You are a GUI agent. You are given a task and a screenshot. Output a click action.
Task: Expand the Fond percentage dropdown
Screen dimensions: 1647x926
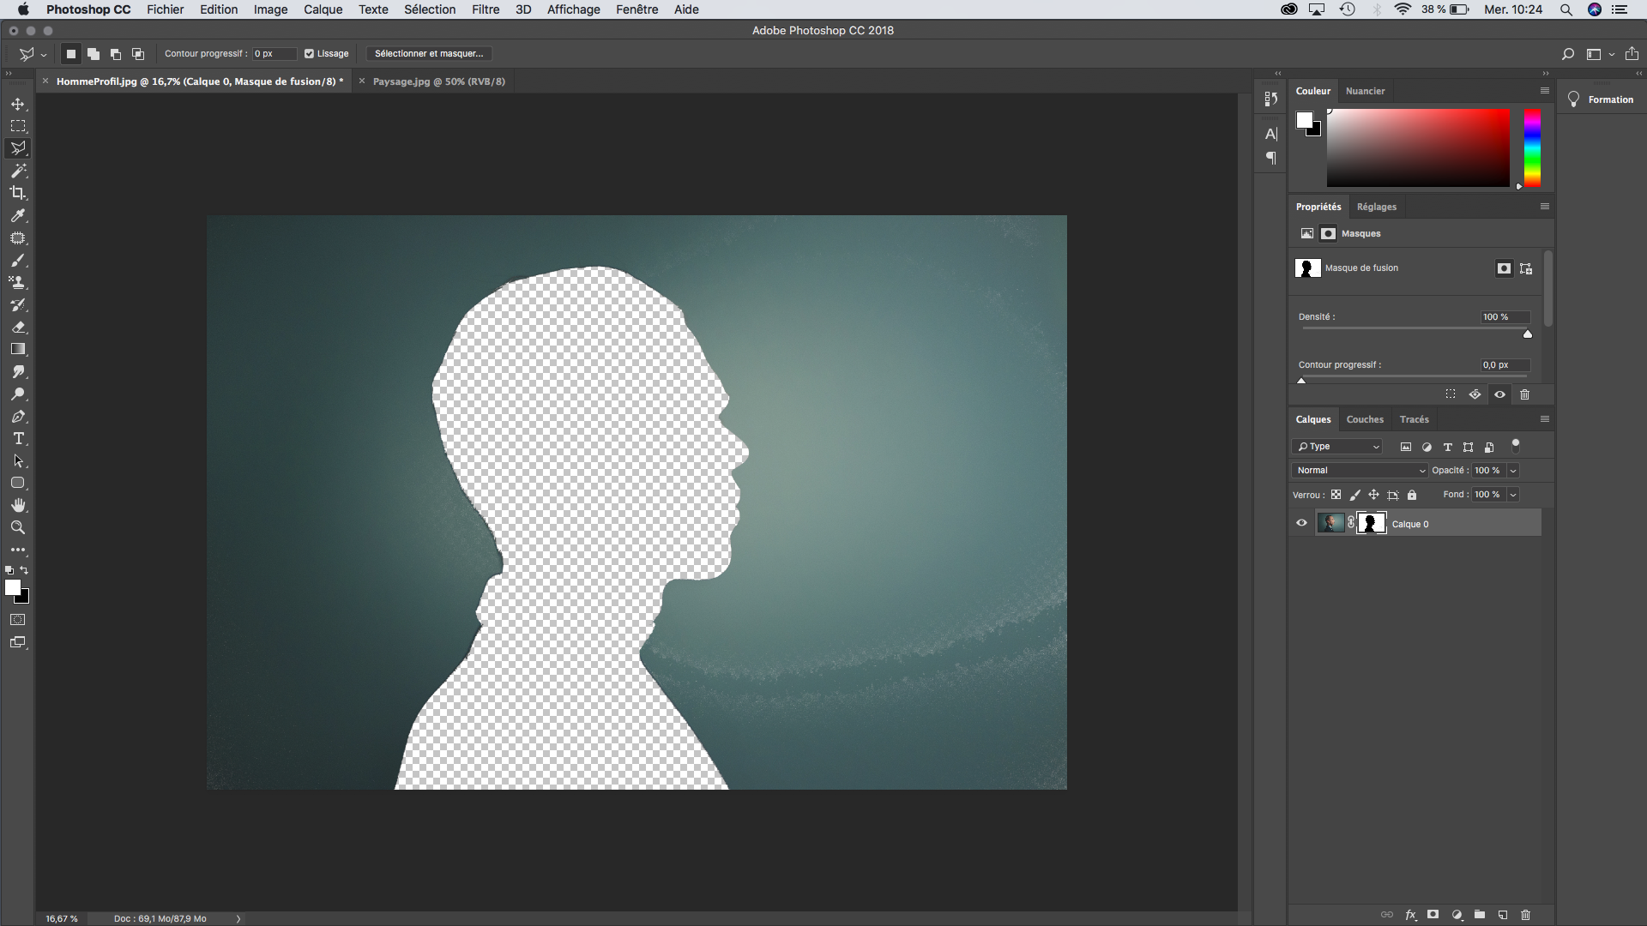click(x=1515, y=494)
